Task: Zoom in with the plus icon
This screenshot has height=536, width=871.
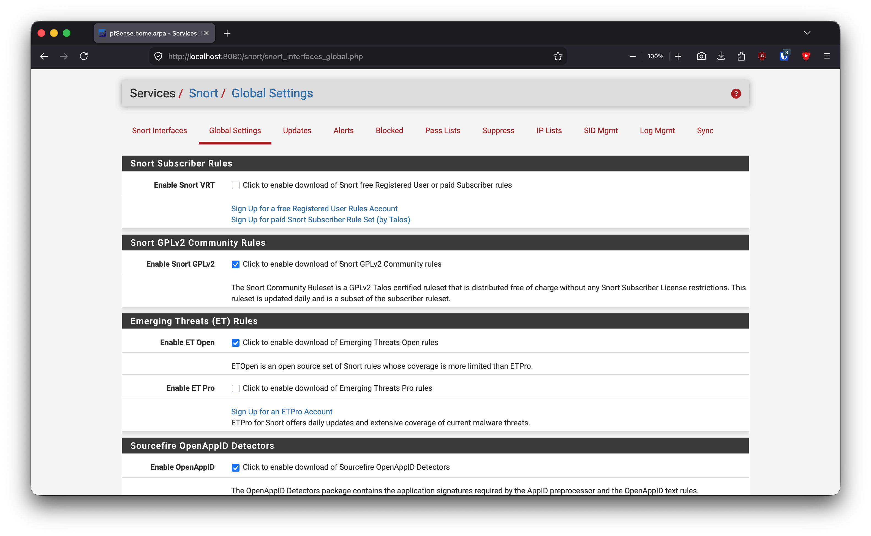Action: (x=678, y=56)
